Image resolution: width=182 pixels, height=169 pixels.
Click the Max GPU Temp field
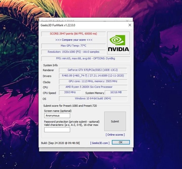[74, 46]
